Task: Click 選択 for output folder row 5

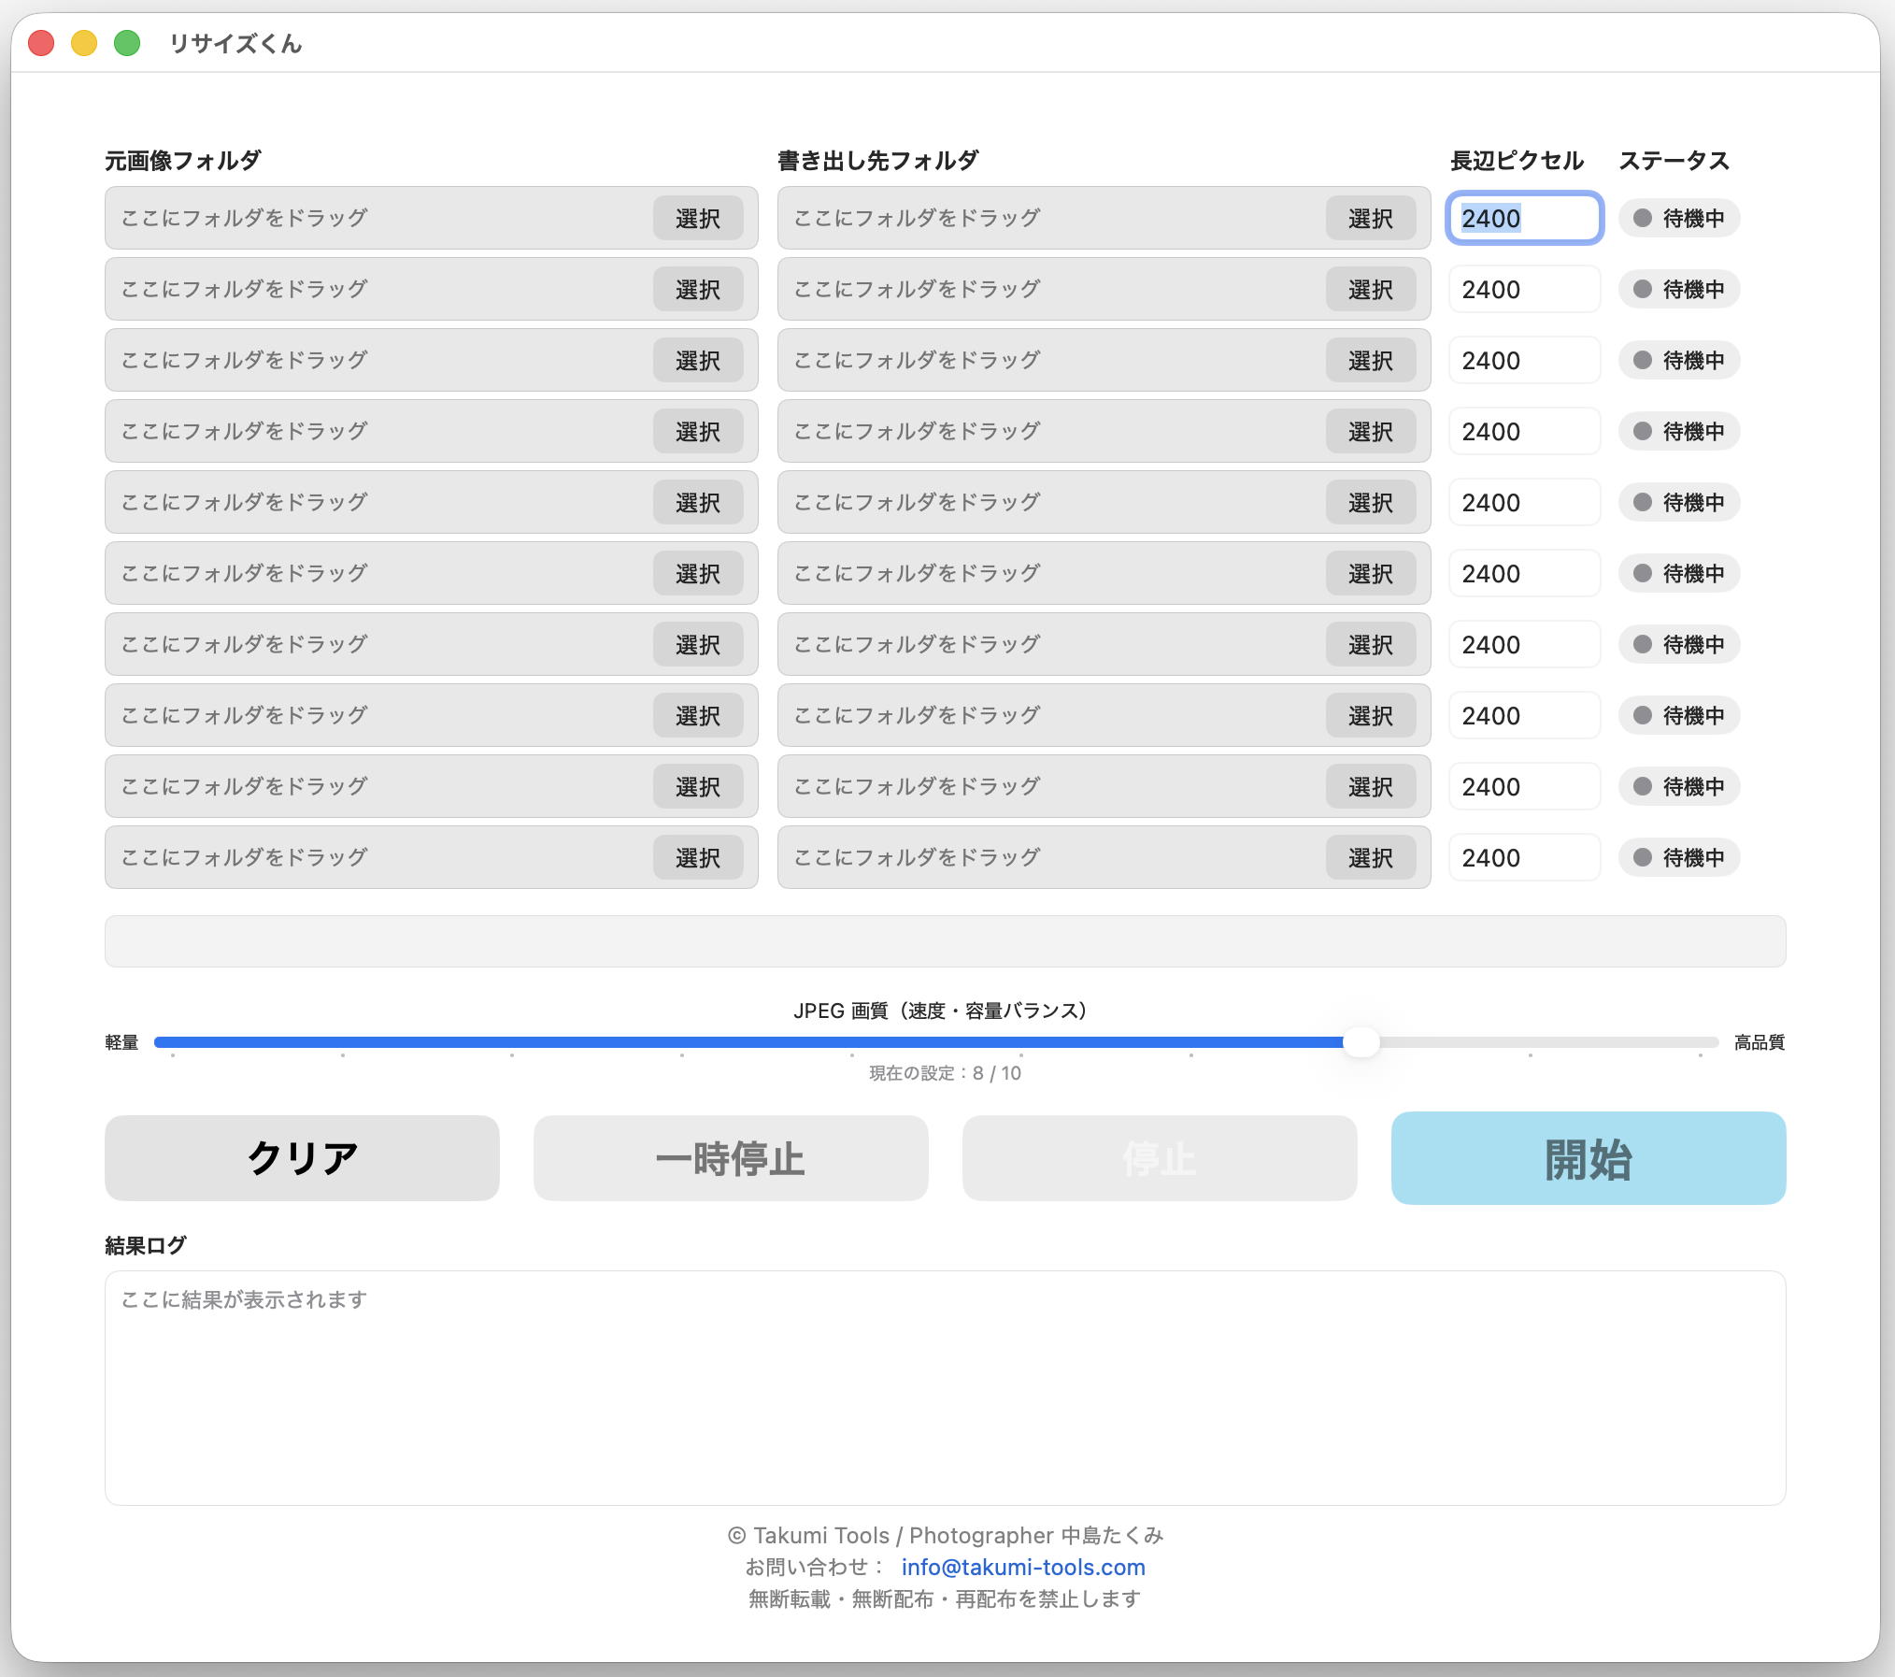Action: [x=1371, y=503]
